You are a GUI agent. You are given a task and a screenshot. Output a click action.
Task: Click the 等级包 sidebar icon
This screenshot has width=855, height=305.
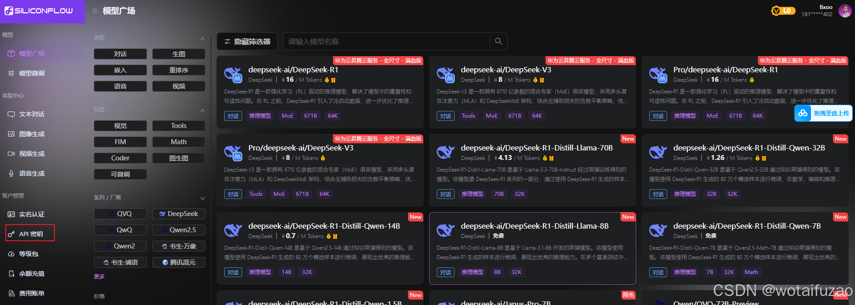(x=11, y=254)
